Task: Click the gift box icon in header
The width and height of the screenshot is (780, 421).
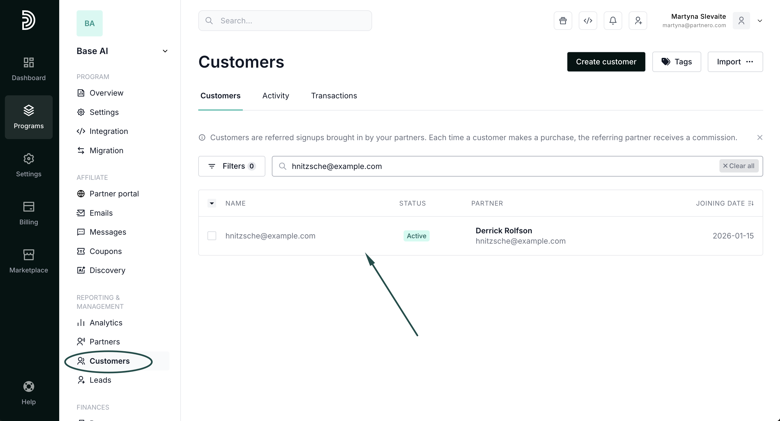Action: 562,21
